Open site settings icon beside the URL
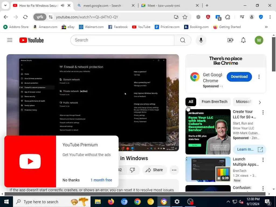The image size is (276, 207). 51,17
